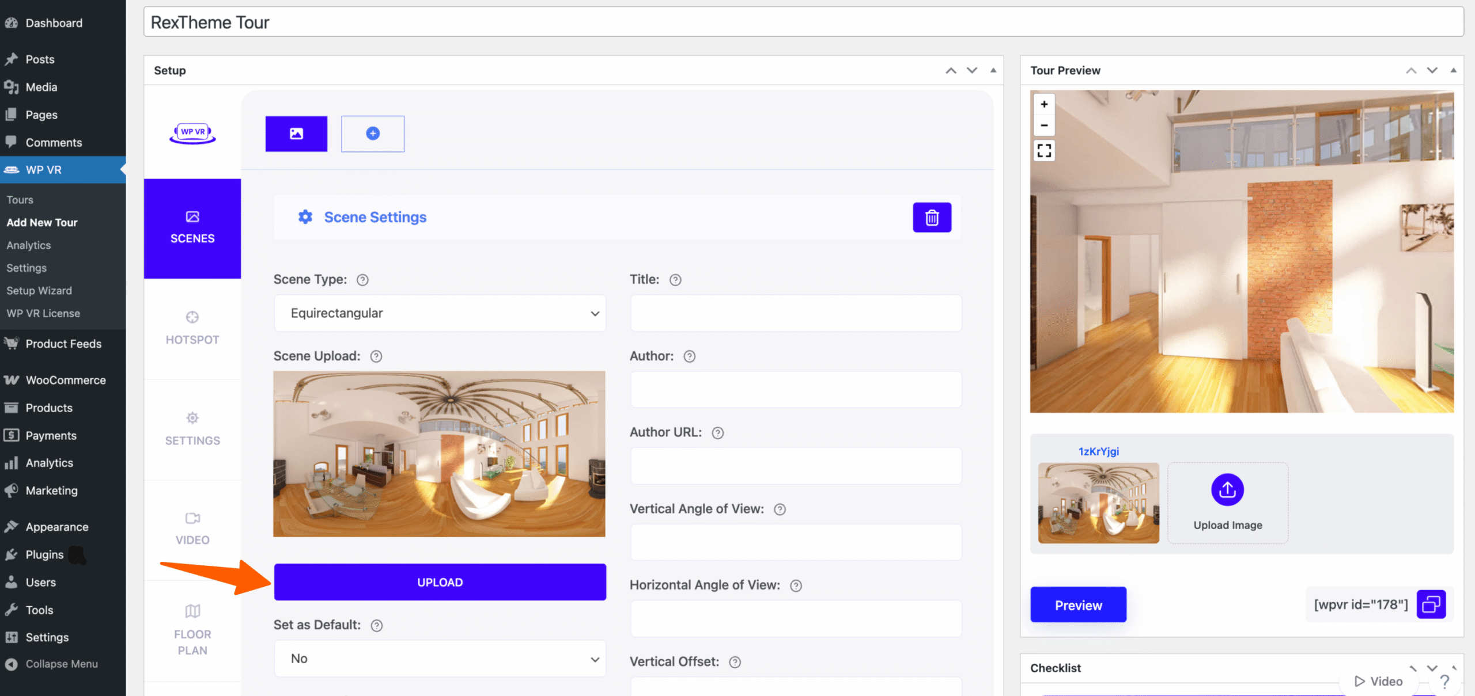This screenshot has height=696, width=1475.
Task: Select the first scene image tab
Action: (296, 134)
